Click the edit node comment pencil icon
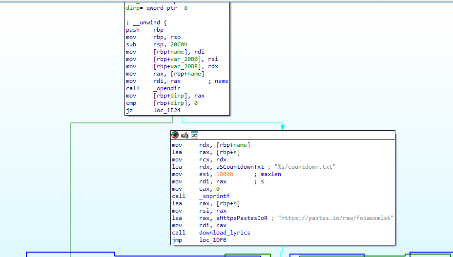The width and height of the screenshot is (453, 257). point(185,135)
